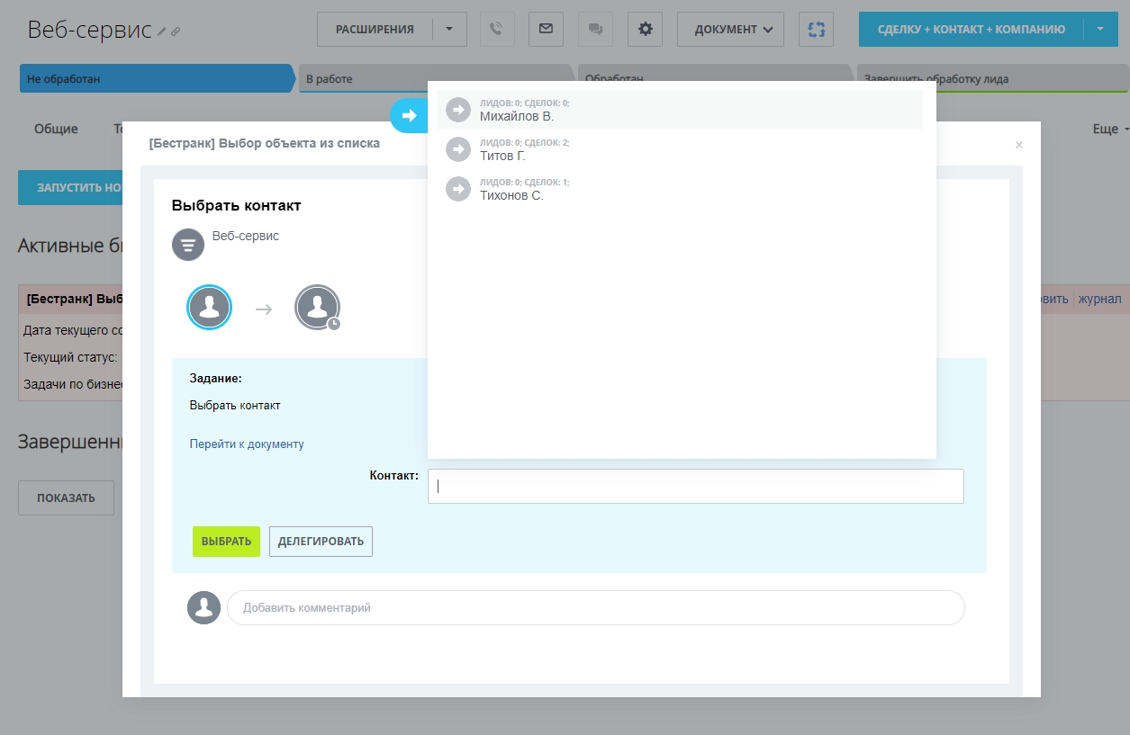Click the Делегировать button

[x=321, y=542]
